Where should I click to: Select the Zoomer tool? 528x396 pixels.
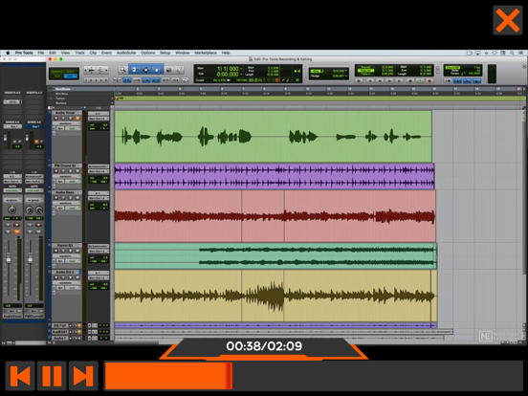(x=122, y=70)
